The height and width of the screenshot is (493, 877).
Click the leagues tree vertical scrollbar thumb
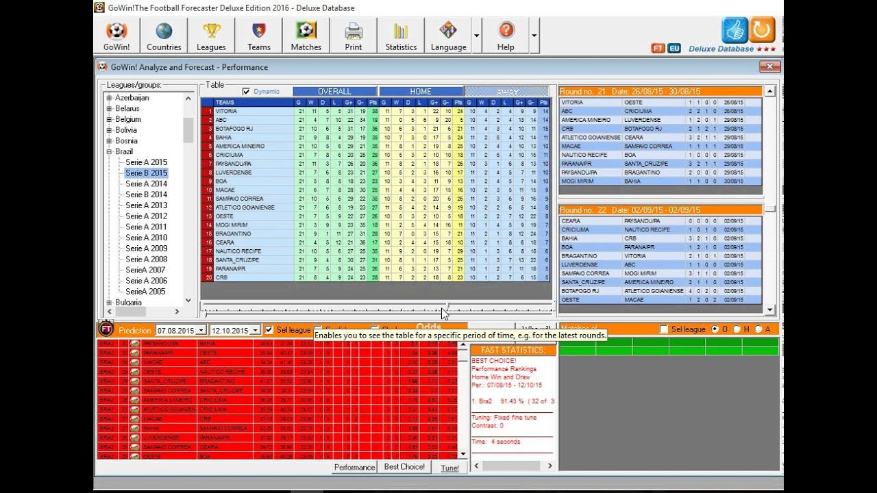pos(188,129)
